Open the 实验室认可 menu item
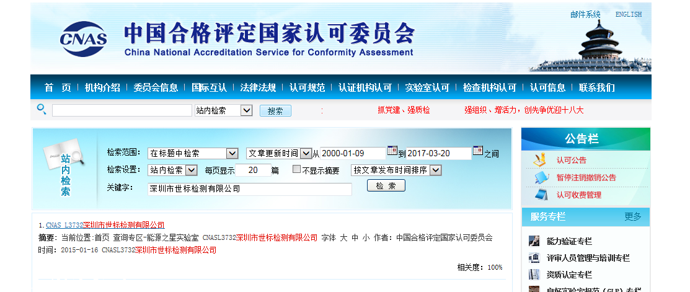The height and width of the screenshot is (292, 690). (427, 87)
